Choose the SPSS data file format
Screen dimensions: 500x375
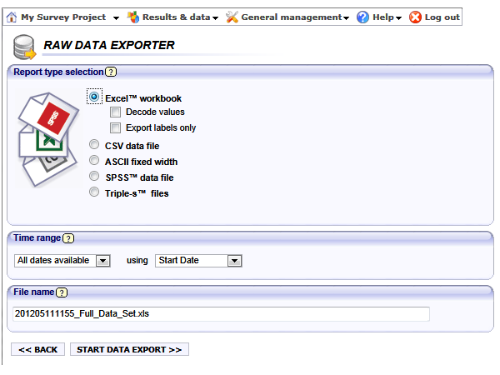[x=94, y=177]
